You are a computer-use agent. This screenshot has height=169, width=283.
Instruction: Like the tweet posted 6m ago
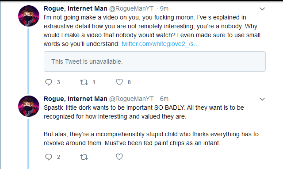click(119, 157)
